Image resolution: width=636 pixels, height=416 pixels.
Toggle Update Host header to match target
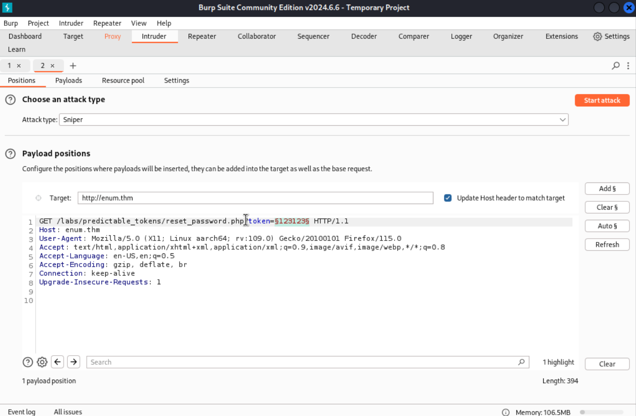click(x=448, y=198)
